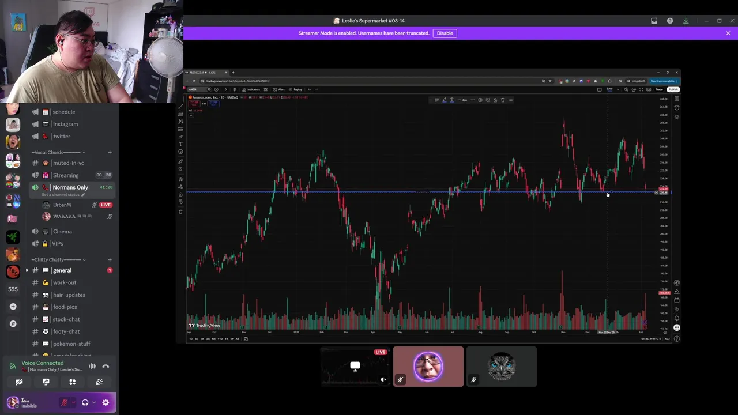Click the Add a Server plus icon
The width and height of the screenshot is (738, 415).
click(x=13, y=307)
